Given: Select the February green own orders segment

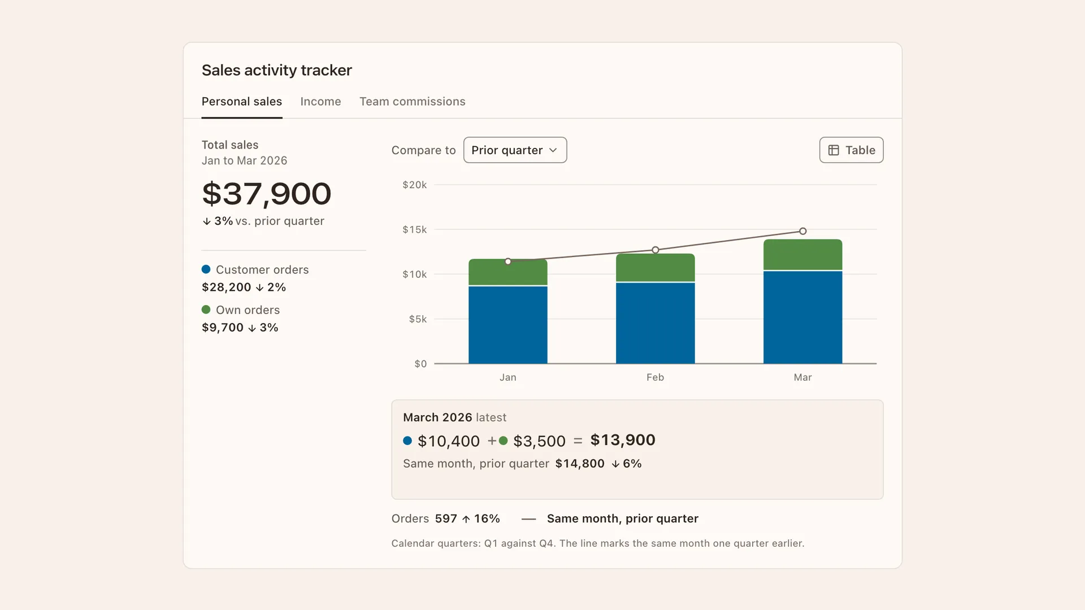Looking at the screenshot, I should pos(655,268).
